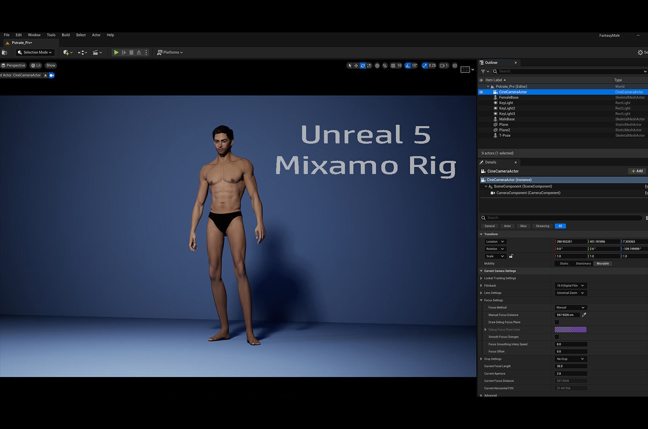This screenshot has height=429, width=648.
Task: Select MaleBase in the Outliner
Action: point(507,119)
